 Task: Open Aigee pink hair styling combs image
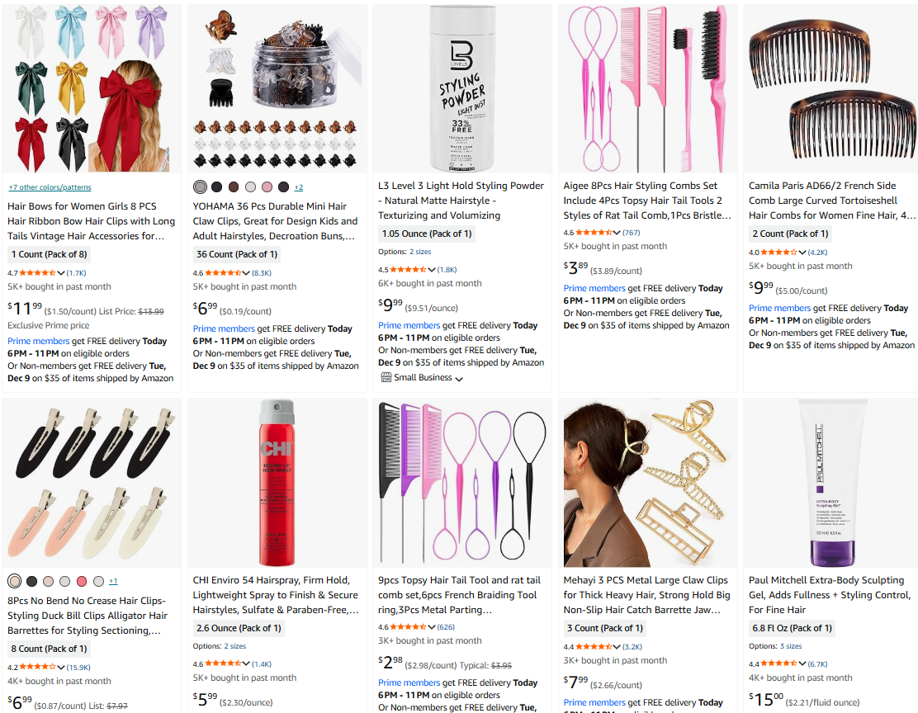click(x=647, y=89)
